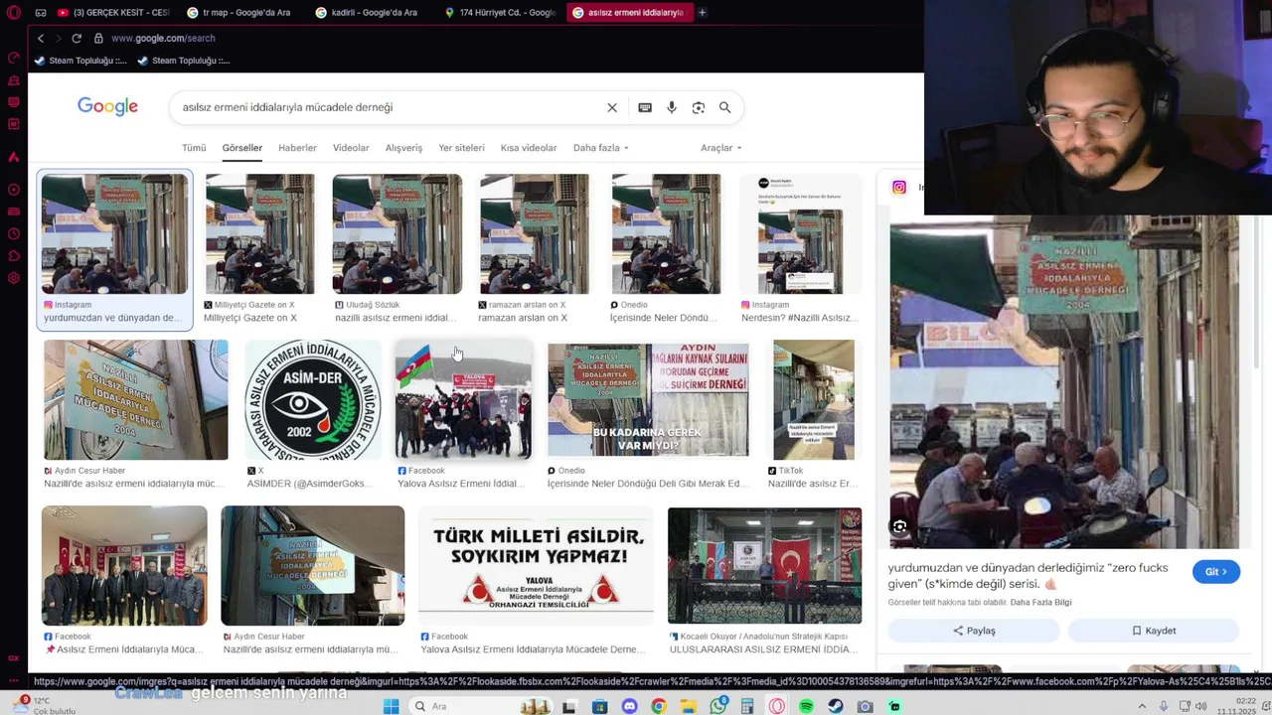Open Settings gear in Opera sidebar
This screenshot has height=715, width=1272.
click(x=14, y=277)
